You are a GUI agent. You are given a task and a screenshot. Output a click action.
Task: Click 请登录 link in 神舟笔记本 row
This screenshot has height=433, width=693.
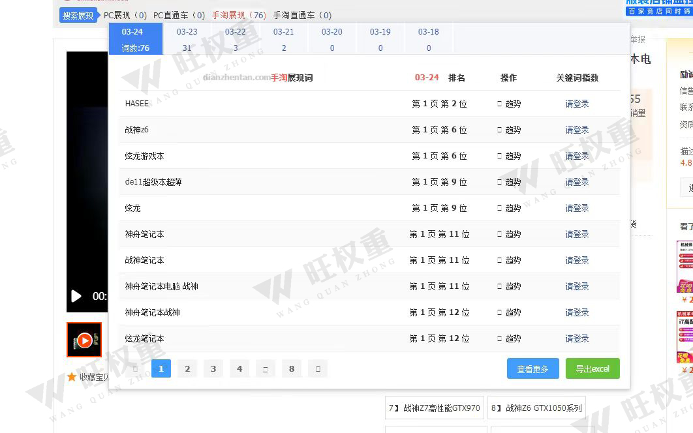(x=577, y=234)
